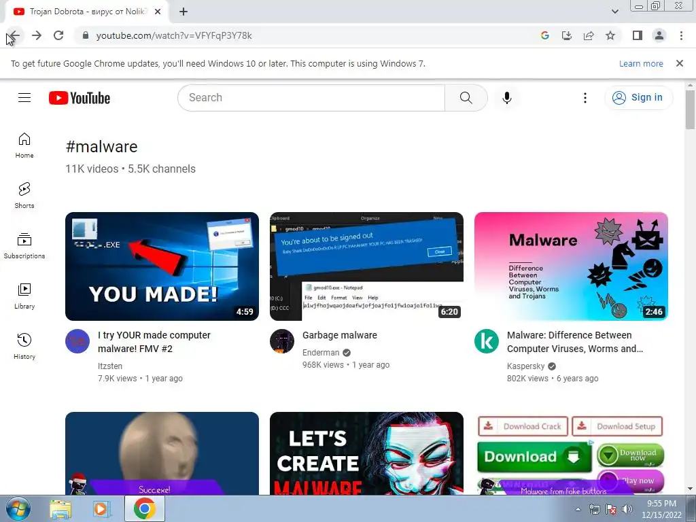Open Shorts in the sidebar

[24, 195]
